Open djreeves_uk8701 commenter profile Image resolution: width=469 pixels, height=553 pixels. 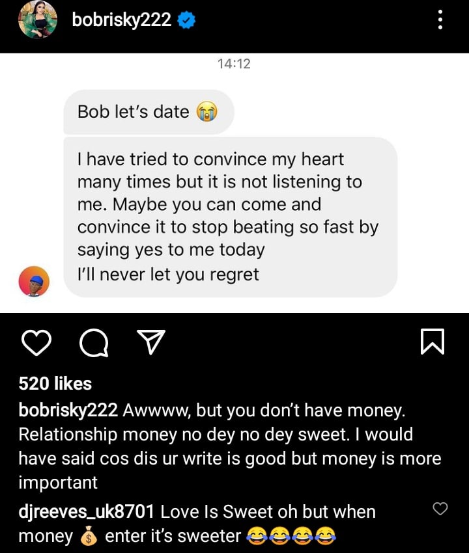pos(87,512)
